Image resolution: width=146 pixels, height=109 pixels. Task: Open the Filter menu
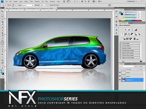pyautogui.click(x=31, y=1)
